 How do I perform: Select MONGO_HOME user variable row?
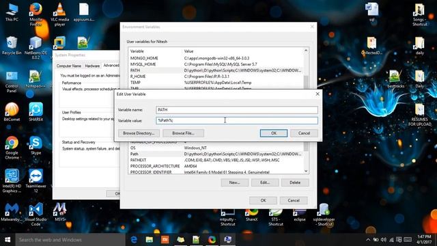click(x=216, y=58)
